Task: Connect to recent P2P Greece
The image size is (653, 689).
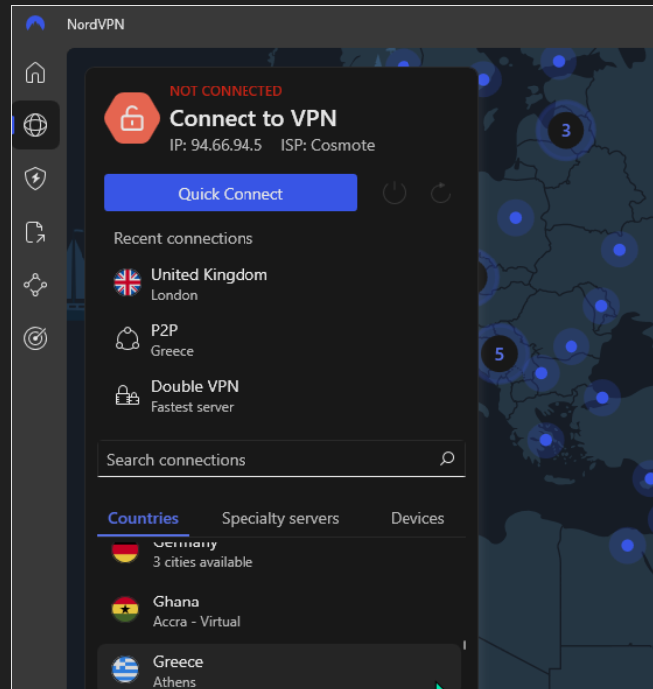Action: [281, 340]
